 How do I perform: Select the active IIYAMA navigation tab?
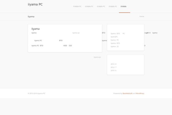(x=123, y=7)
